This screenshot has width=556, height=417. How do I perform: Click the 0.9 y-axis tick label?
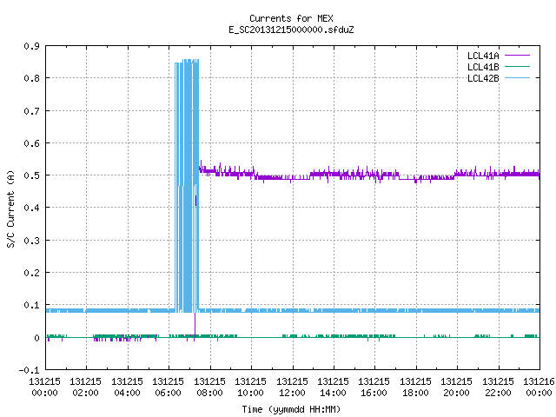coord(31,46)
